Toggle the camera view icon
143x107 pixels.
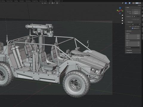[122, 21]
